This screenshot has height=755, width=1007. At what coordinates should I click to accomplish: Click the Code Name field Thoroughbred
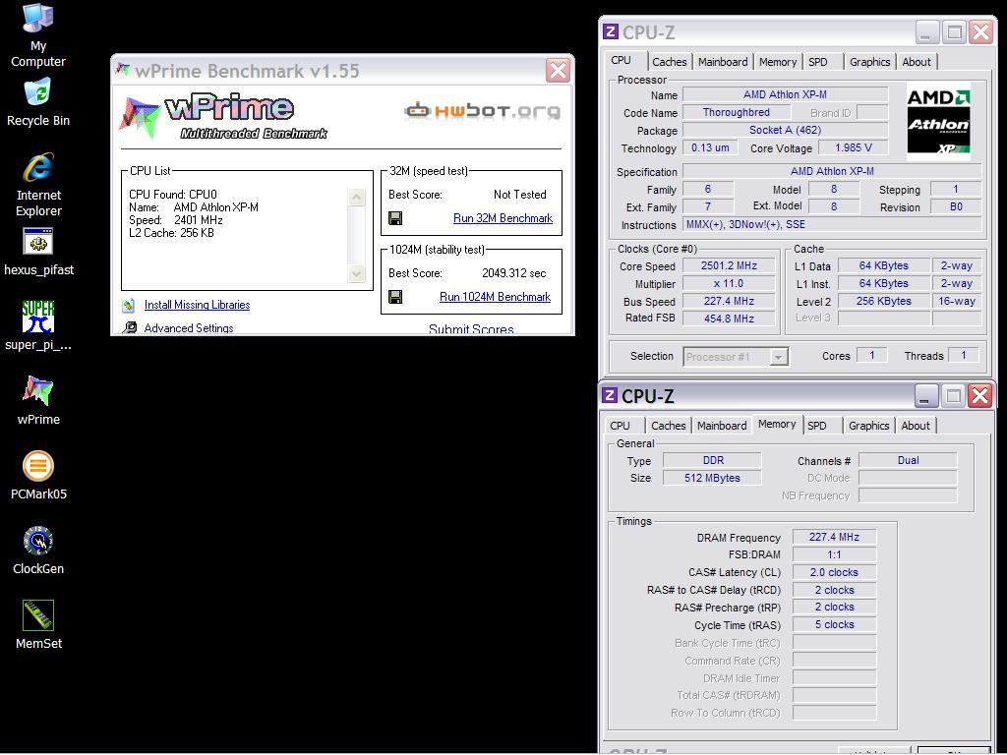[736, 112]
